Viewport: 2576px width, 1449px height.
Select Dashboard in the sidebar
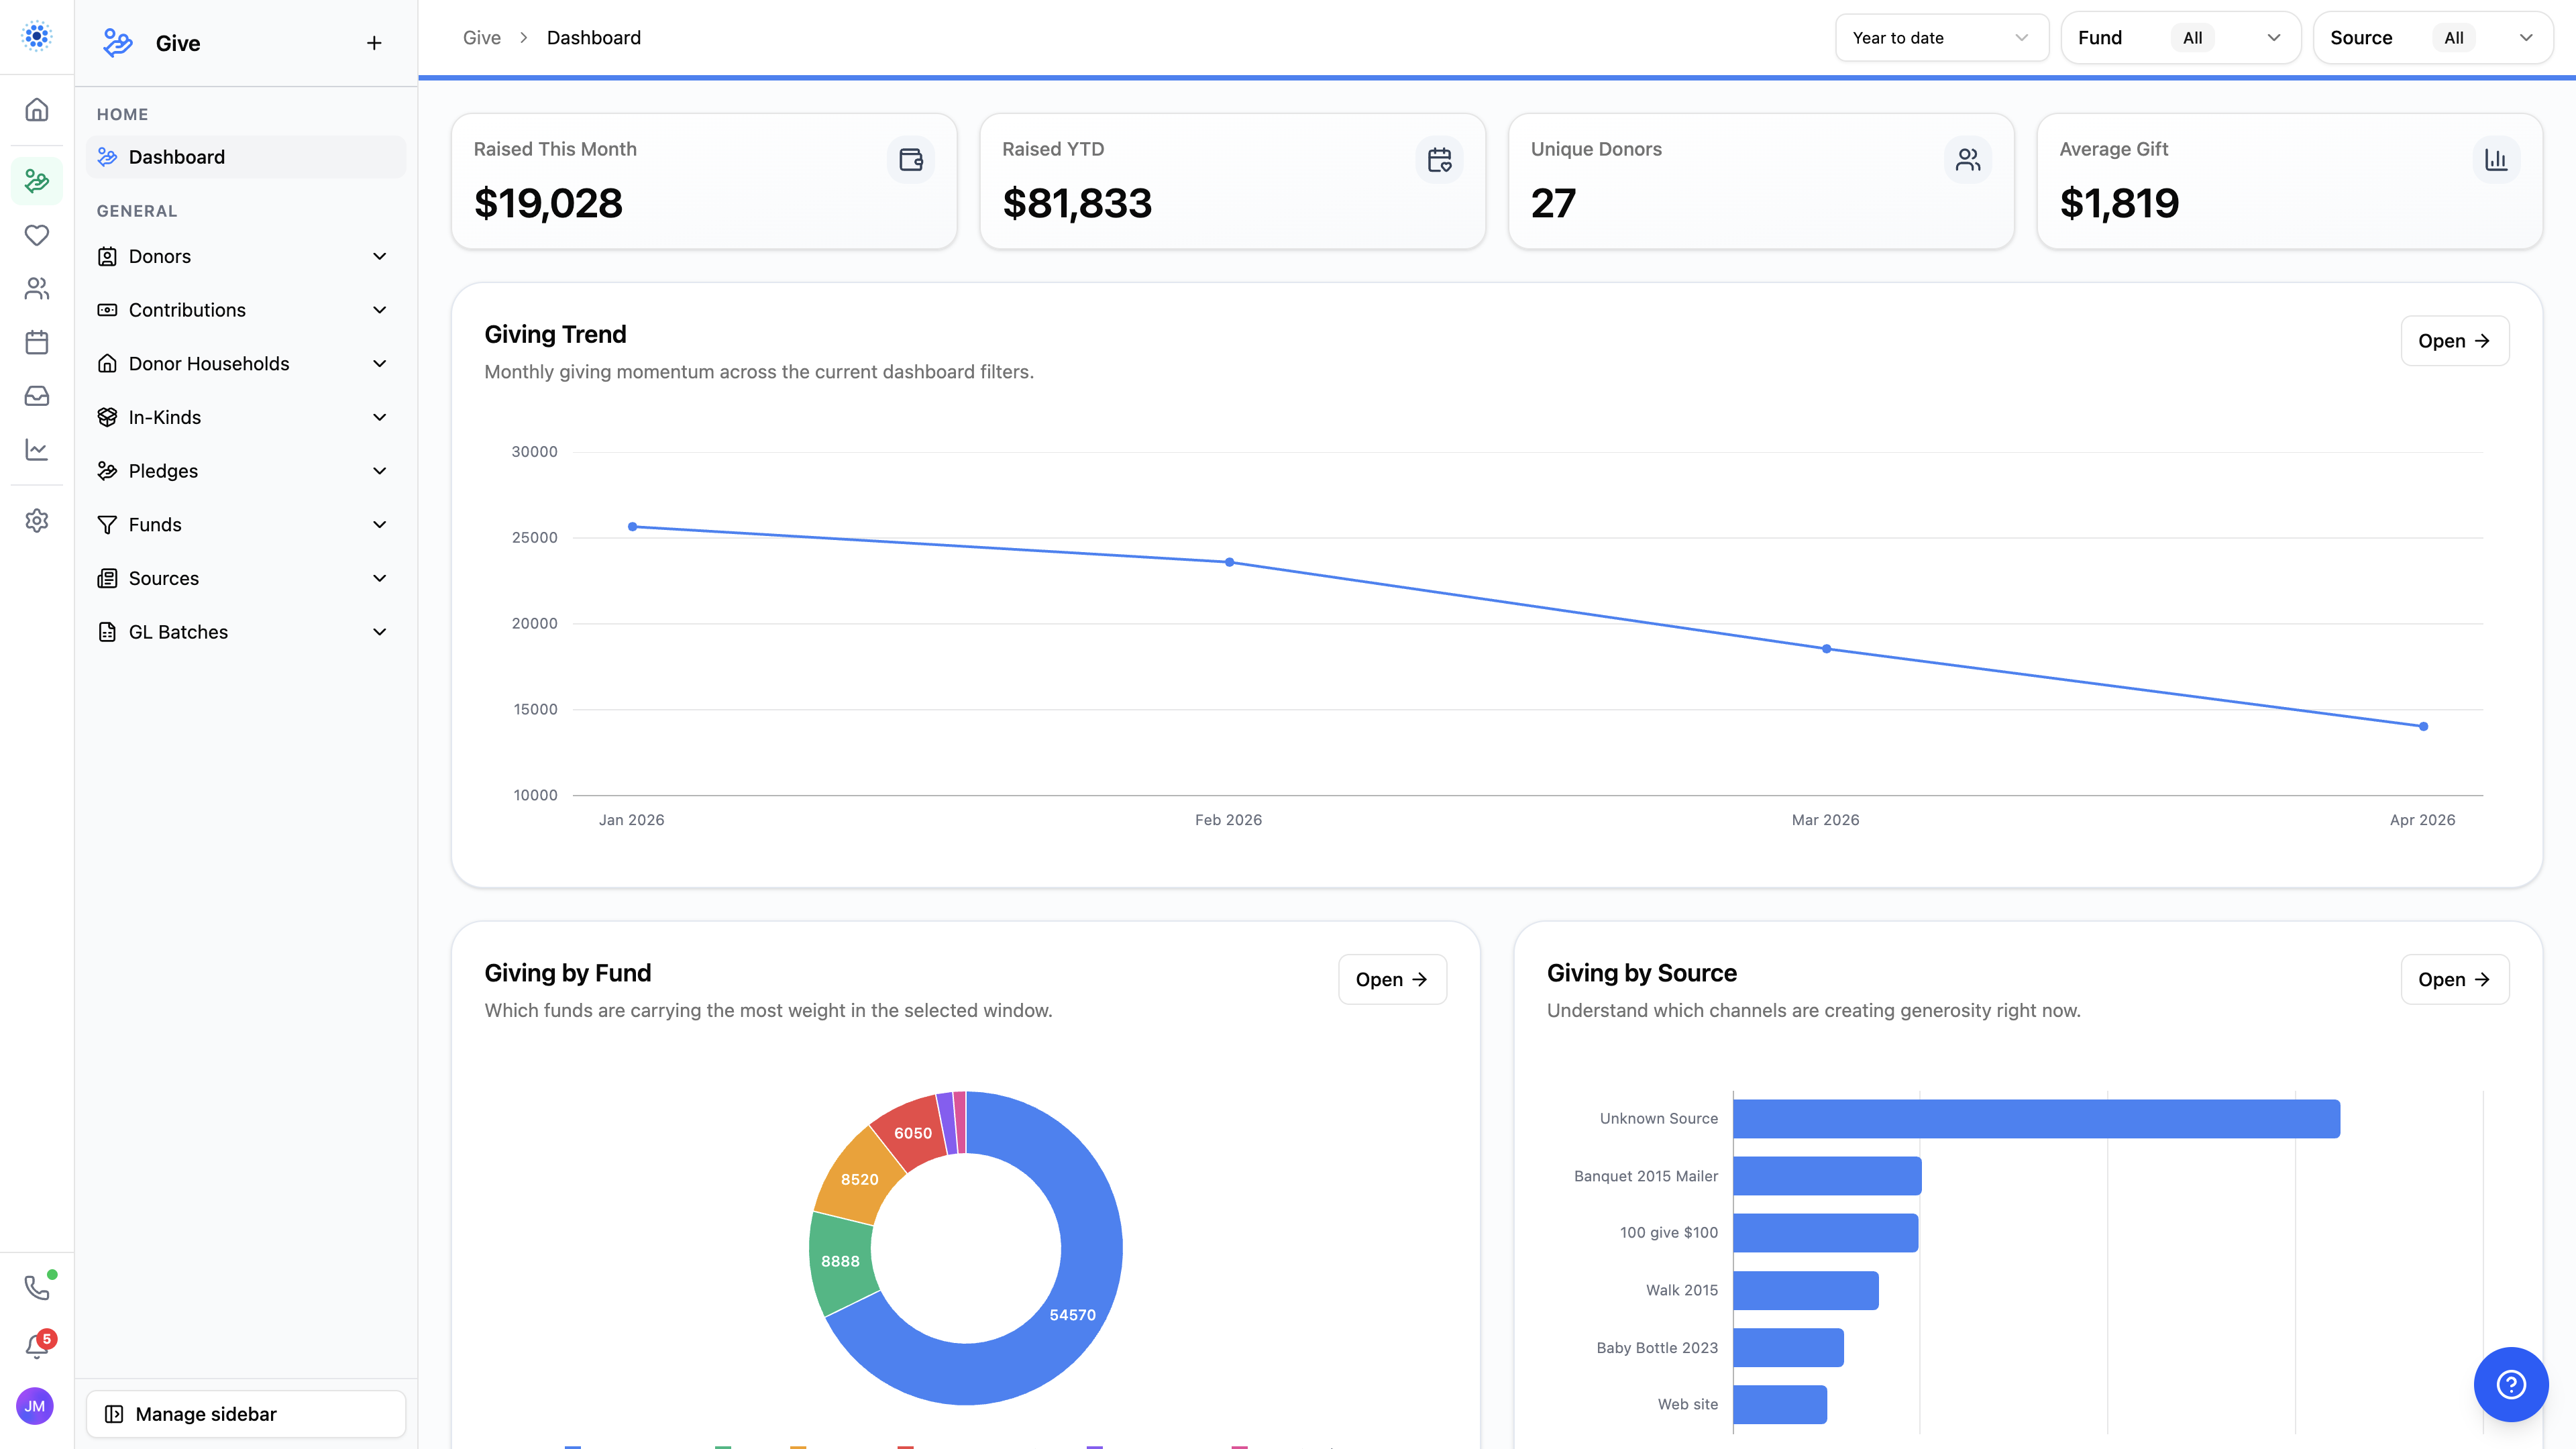[245, 157]
